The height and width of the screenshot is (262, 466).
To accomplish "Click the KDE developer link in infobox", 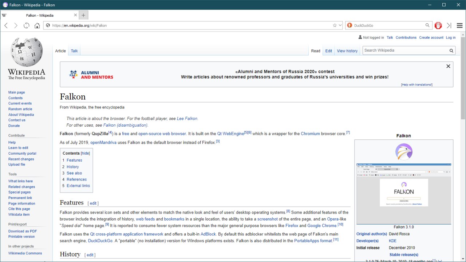I will pos(392,241).
